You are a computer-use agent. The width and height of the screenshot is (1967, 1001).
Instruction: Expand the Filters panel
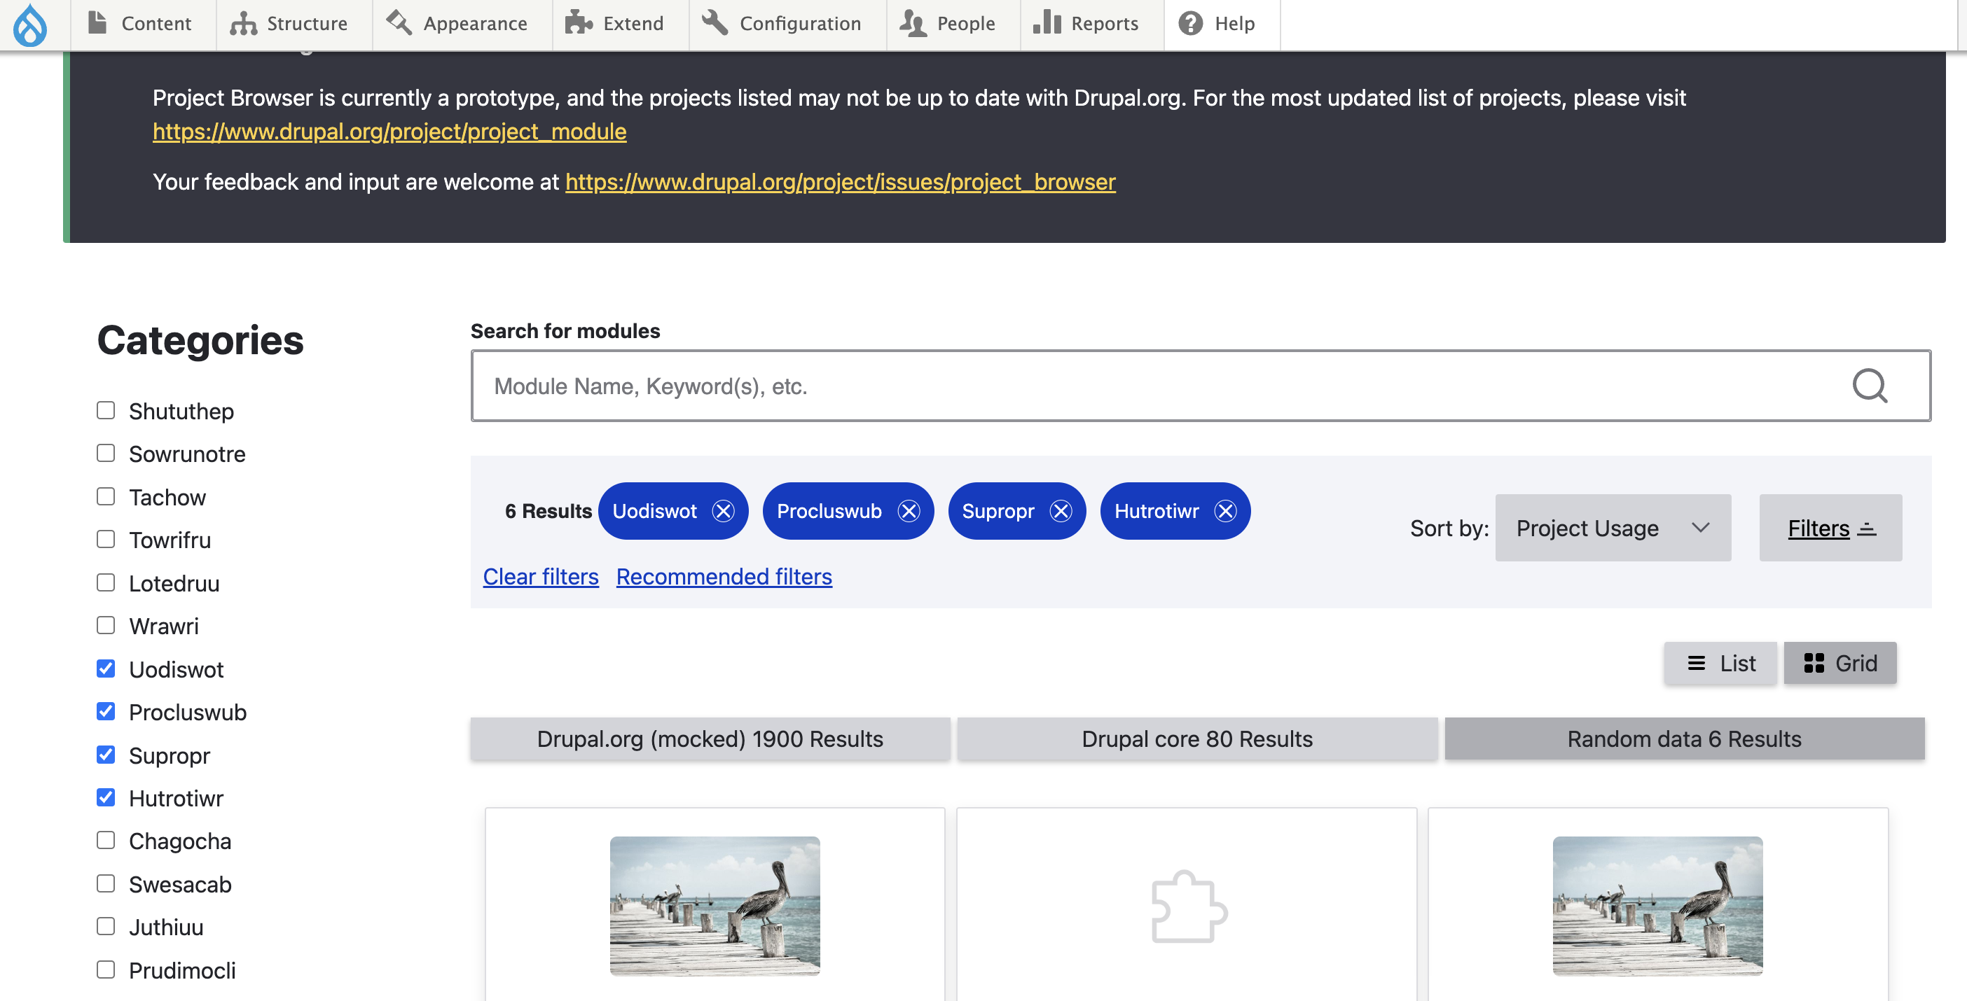[x=1830, y=527]
